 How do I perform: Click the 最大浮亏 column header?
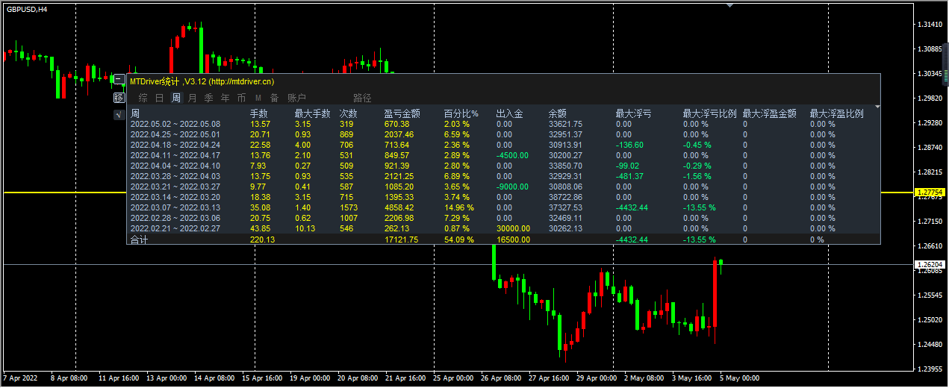[x=633, y=114]
